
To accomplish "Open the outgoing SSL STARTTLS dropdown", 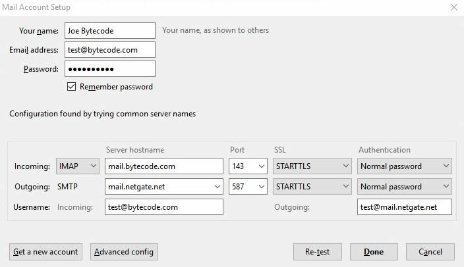I will [312, 187].
